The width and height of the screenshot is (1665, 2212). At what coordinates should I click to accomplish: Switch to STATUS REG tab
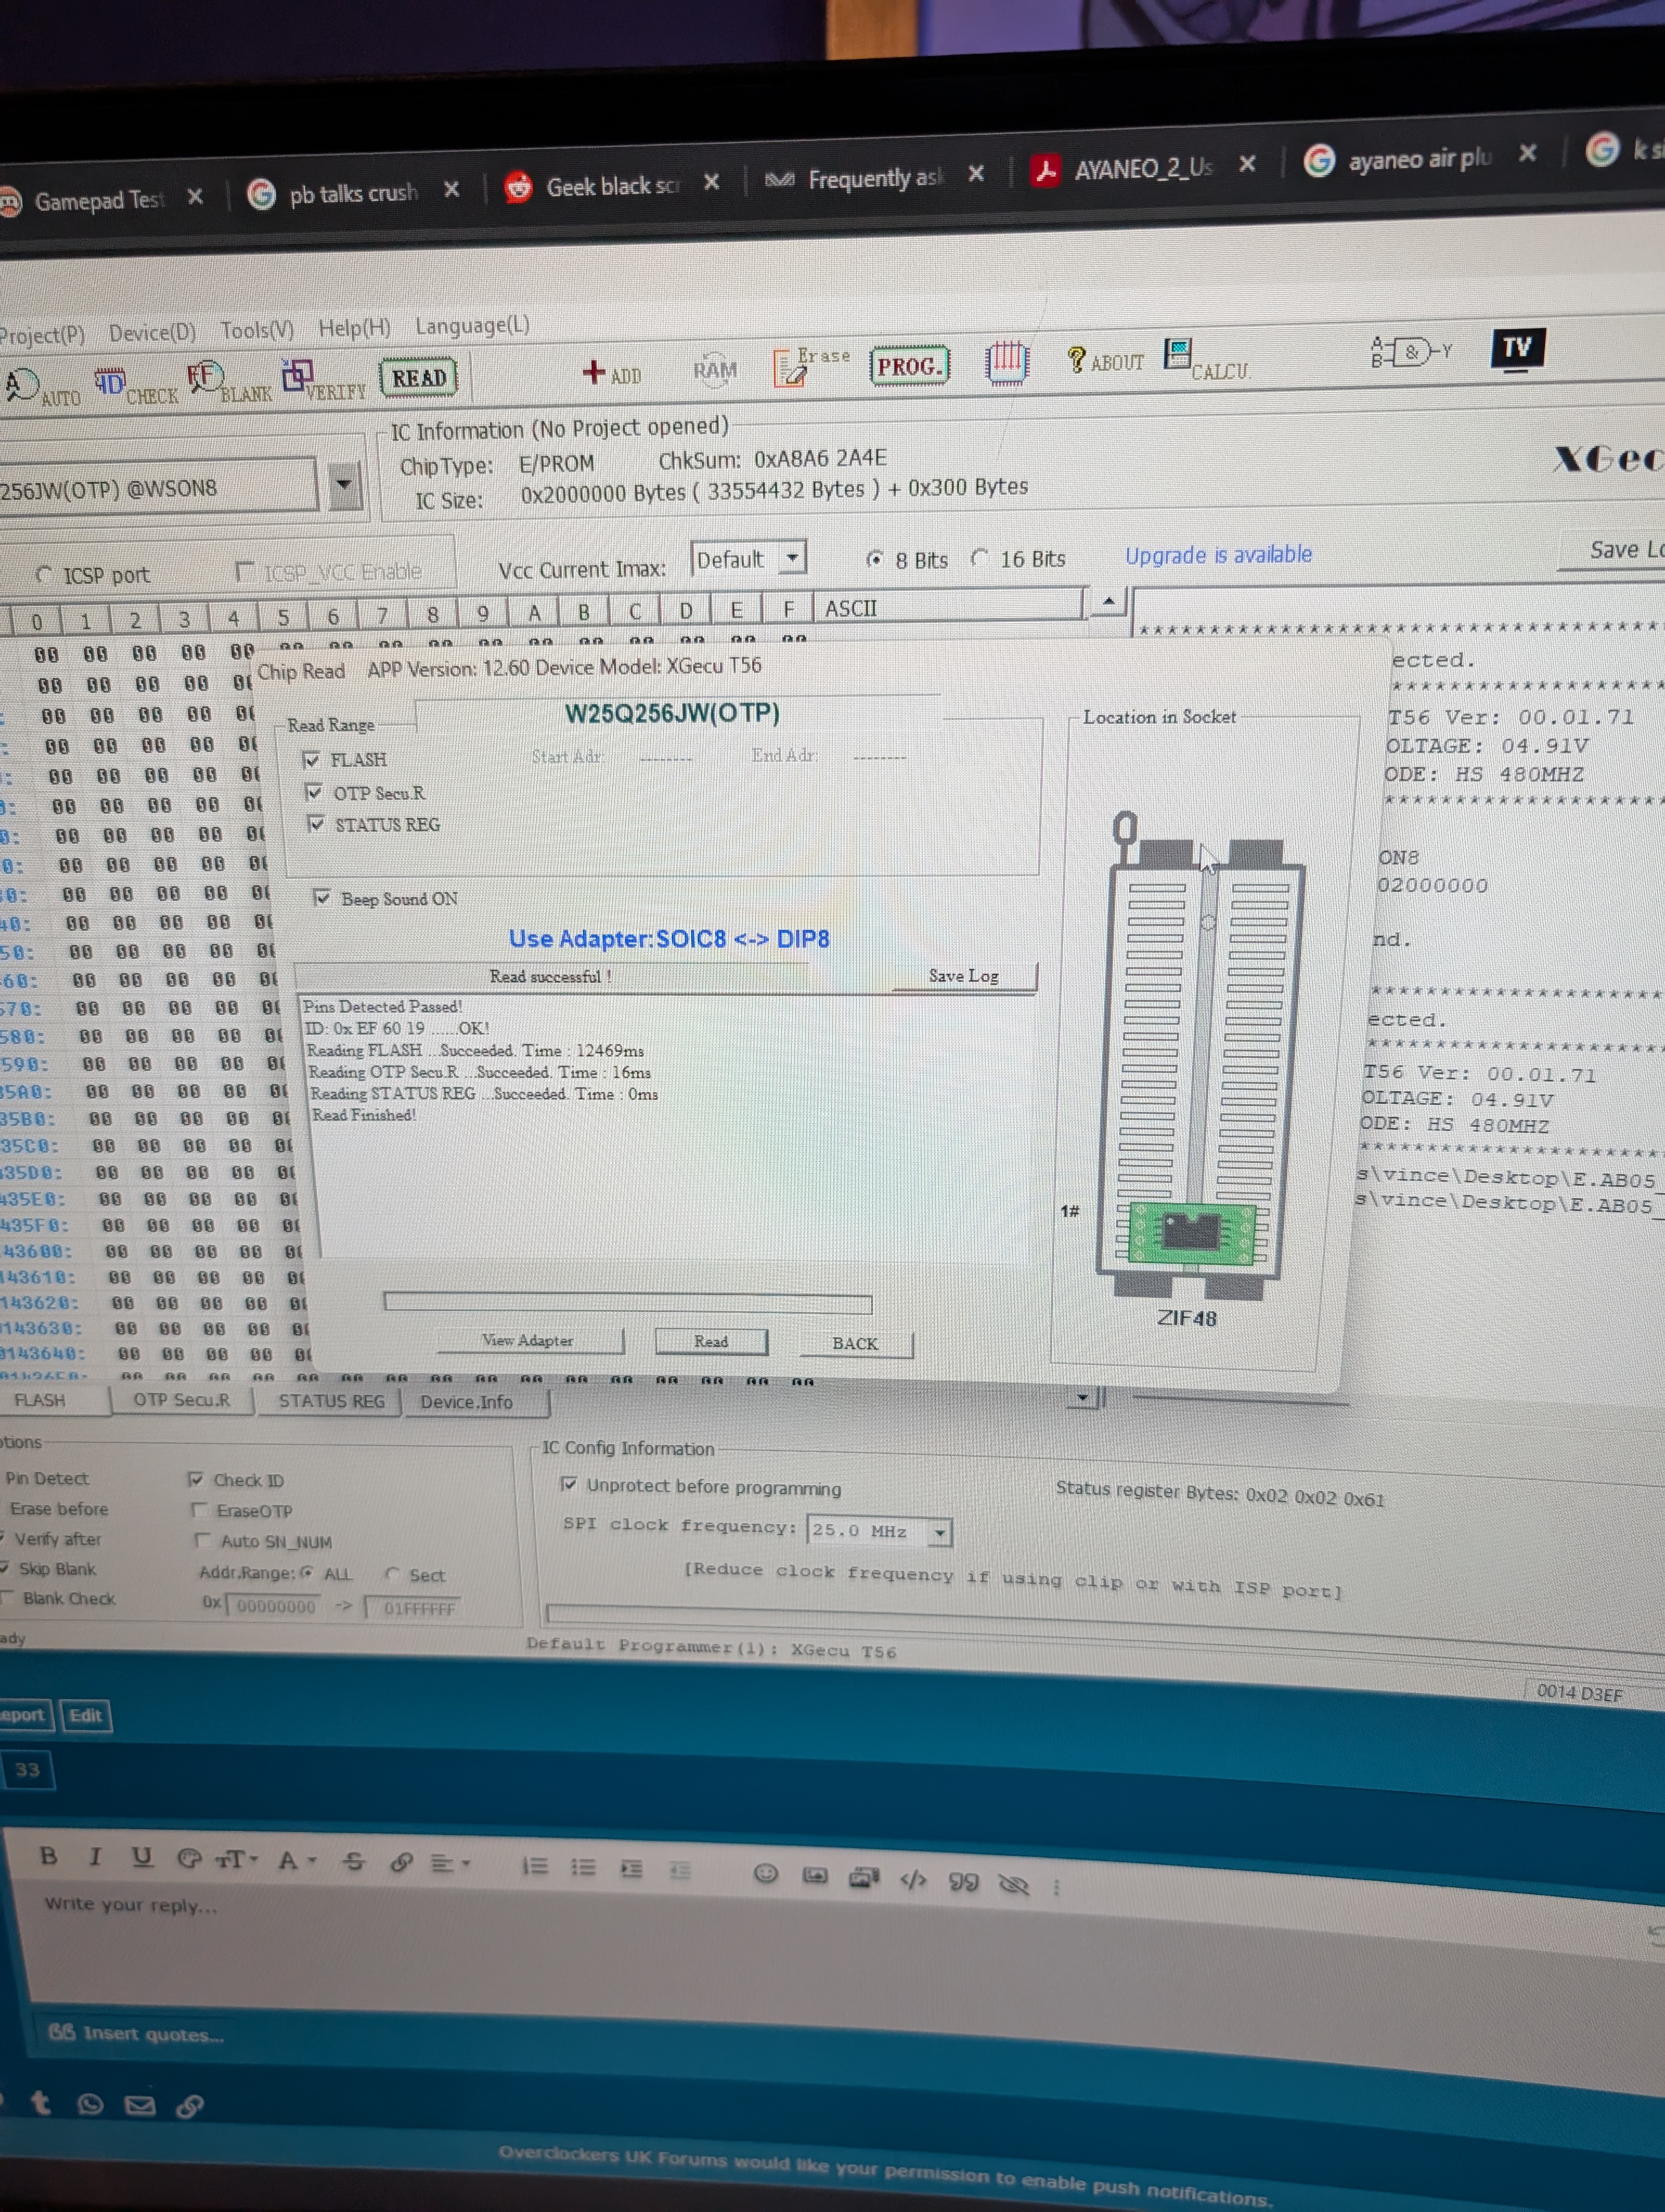click(x=331, y=1401)
